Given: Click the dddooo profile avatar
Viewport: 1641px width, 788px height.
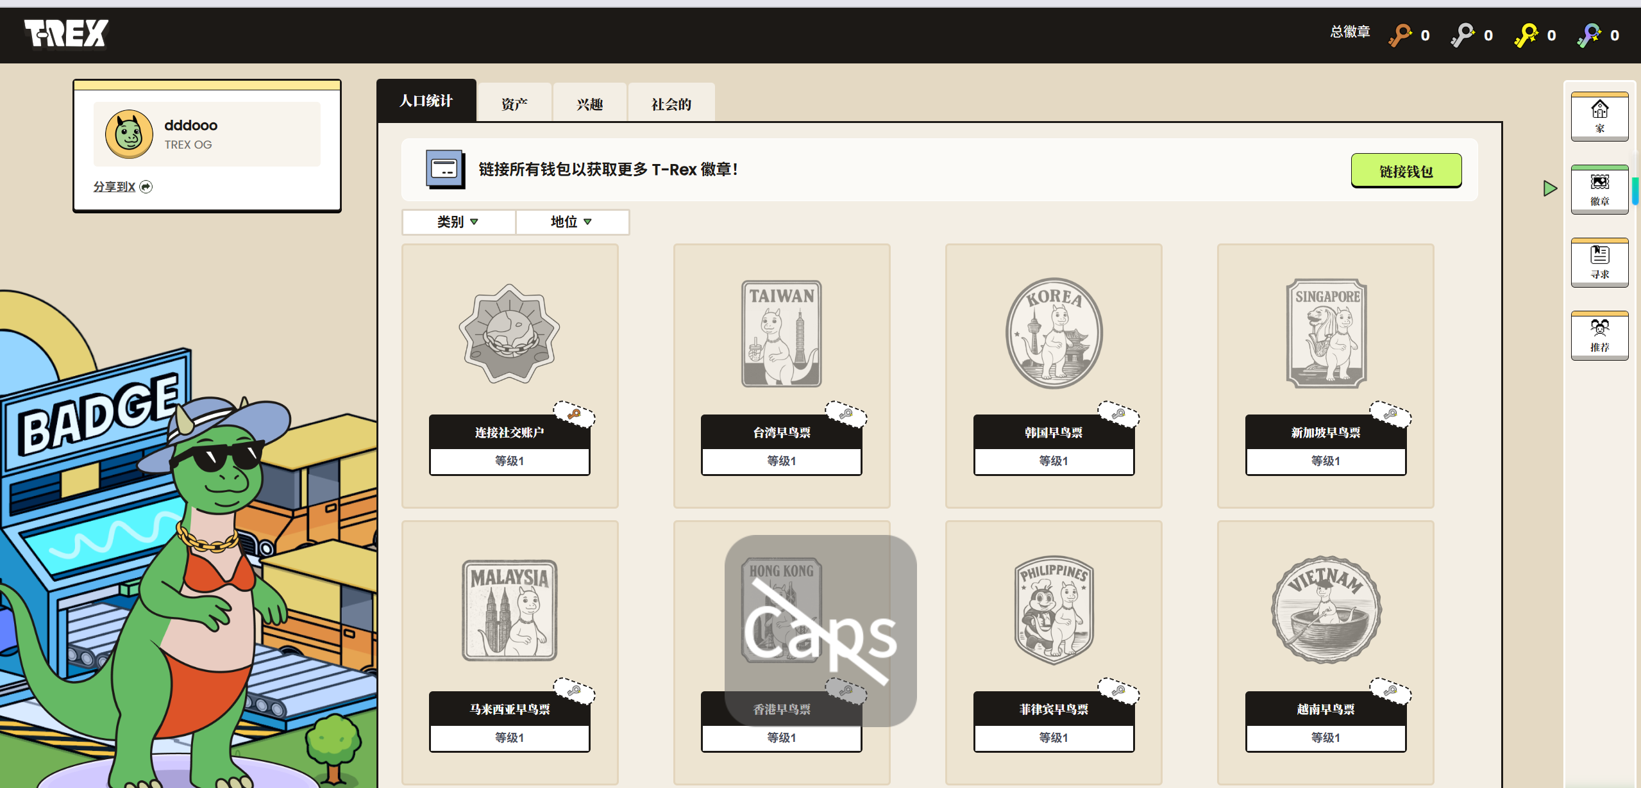Looking at the screenshot, I should [129, 134].
